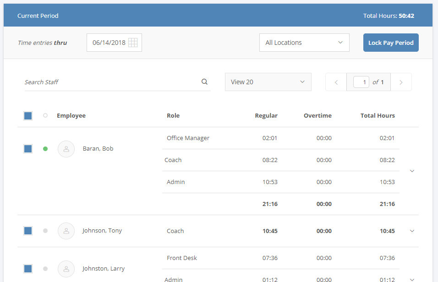
Task: Click the status circle in table header
Action: 45,115
